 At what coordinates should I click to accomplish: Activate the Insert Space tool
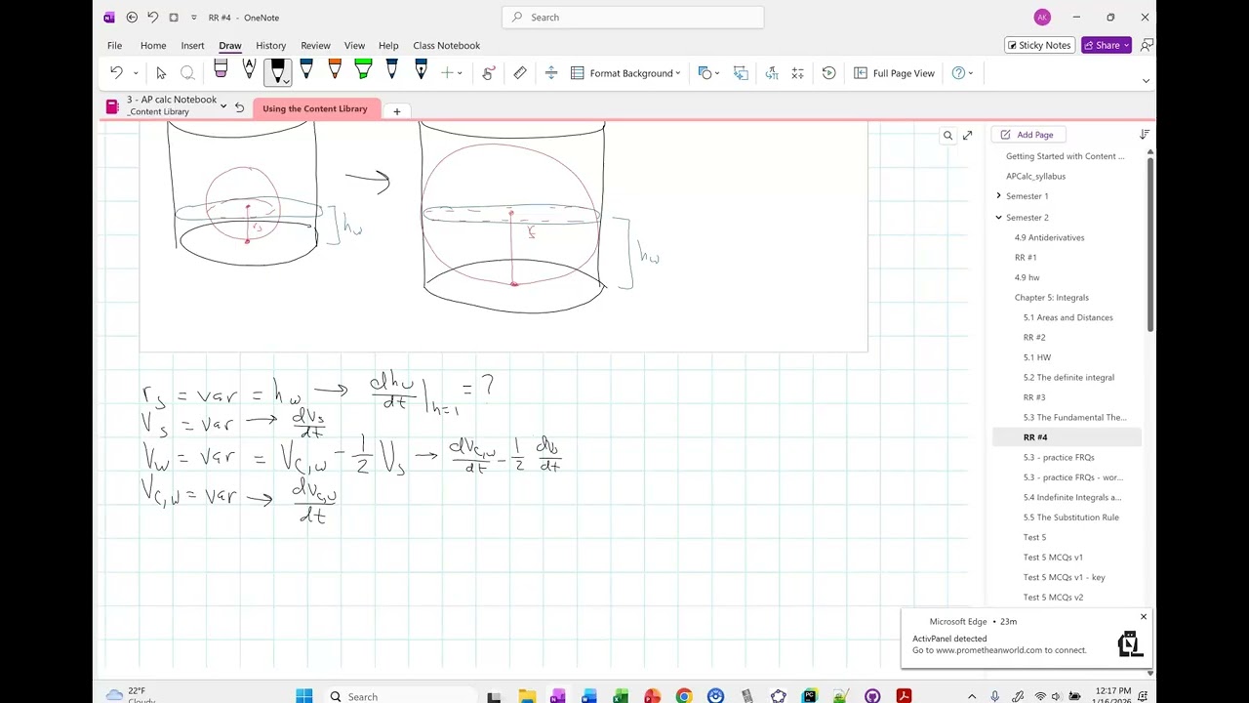[x=551, y=73]
